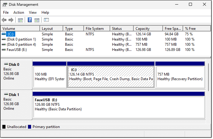Open the Action menu
The height and width of the screenshot is (139, 213).
(x=19, y=12)
